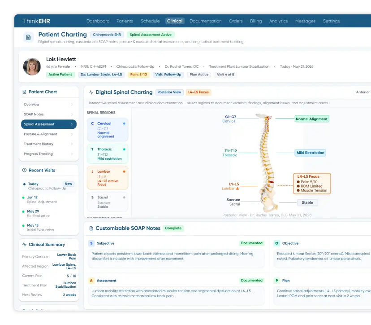This screenshot has width=371, height=325.
Task: Click the Lumbar L letter icon
Action: pos(92,171)
